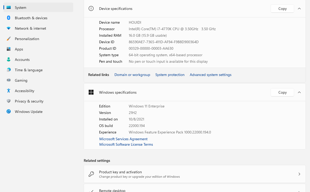Go to Privacy & security

click(x=38, y=101)
